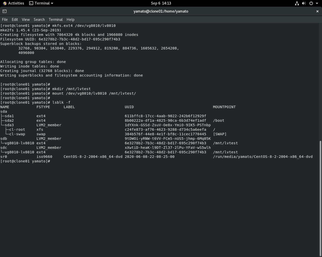Click the sdc device name
Screen dimensions: 322x257
[x=4, y=148]
